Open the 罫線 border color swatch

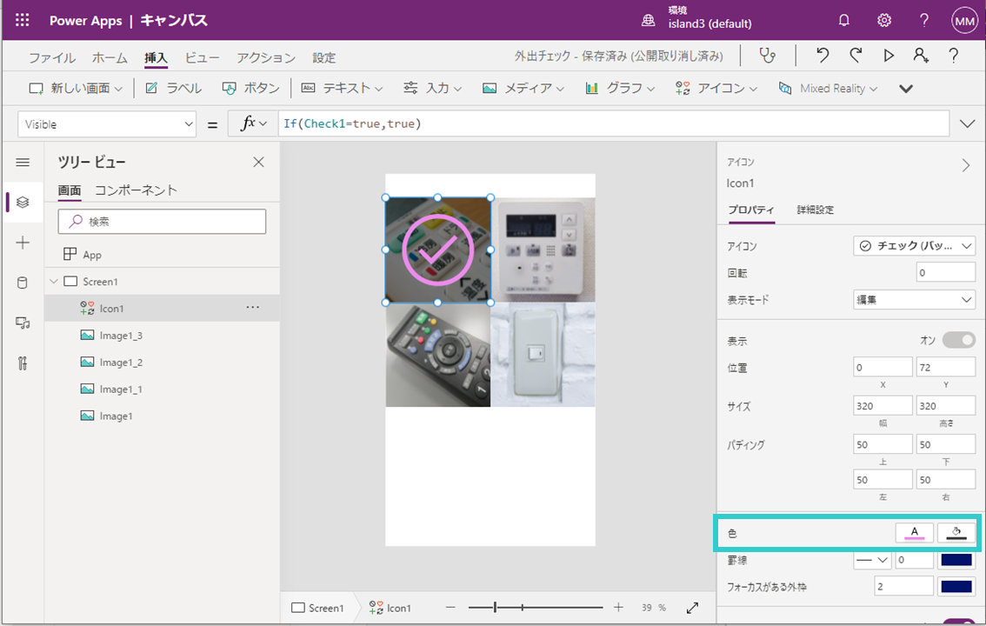(956, 559)
